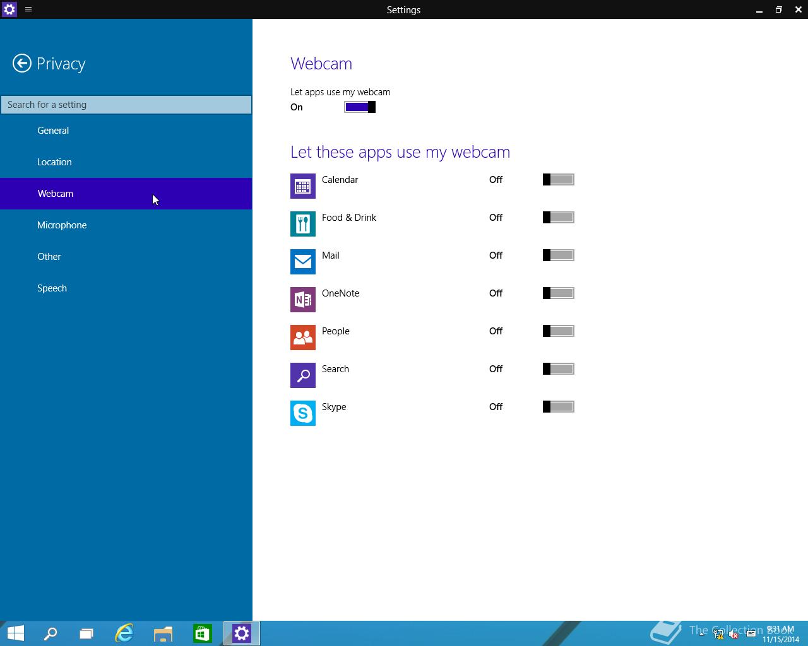
Task: Open the hamburger menu in title bar
Action: 28,9
